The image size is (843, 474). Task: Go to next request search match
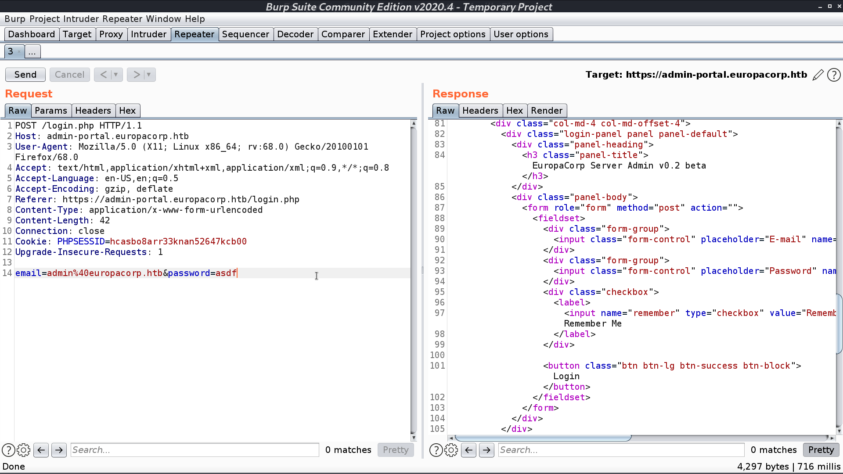[x=59, y=450]
